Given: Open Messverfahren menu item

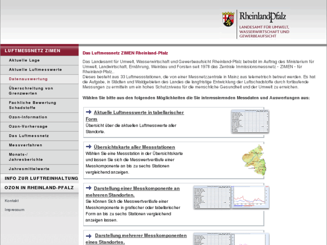Looking at the screenshot, I should click(x=40, y=145).
